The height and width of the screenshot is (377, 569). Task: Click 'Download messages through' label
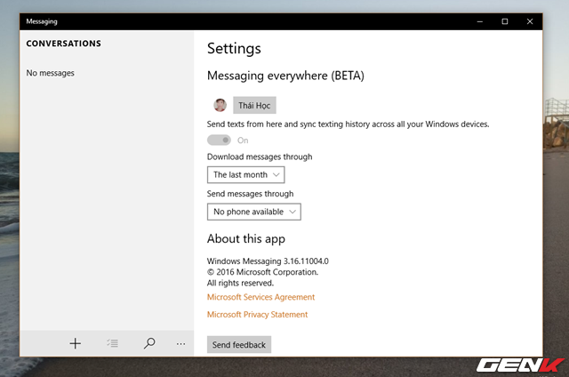click(x=260, y=156)
